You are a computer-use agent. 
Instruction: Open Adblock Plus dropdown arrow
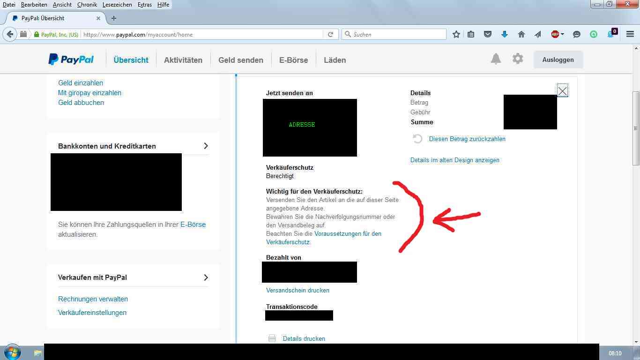[x=562, y=34]
